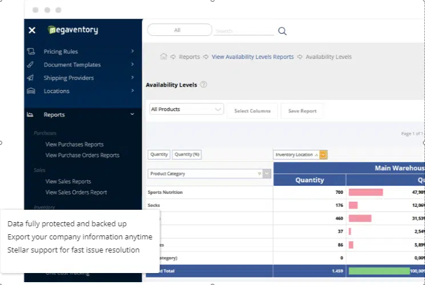Click the orange Inventory Location filter button
Screen dimensions: 425x285
click(323, 154)
